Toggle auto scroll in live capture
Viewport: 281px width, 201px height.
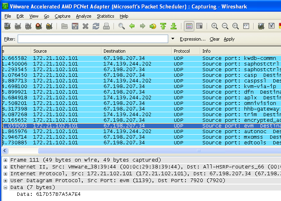(200, 26)
